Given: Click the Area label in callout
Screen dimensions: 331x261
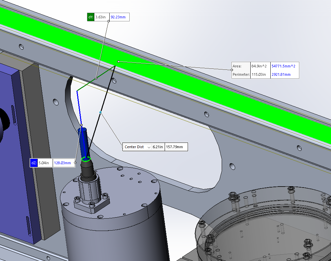Looking at the screenshot, I should tap(237, 66).
